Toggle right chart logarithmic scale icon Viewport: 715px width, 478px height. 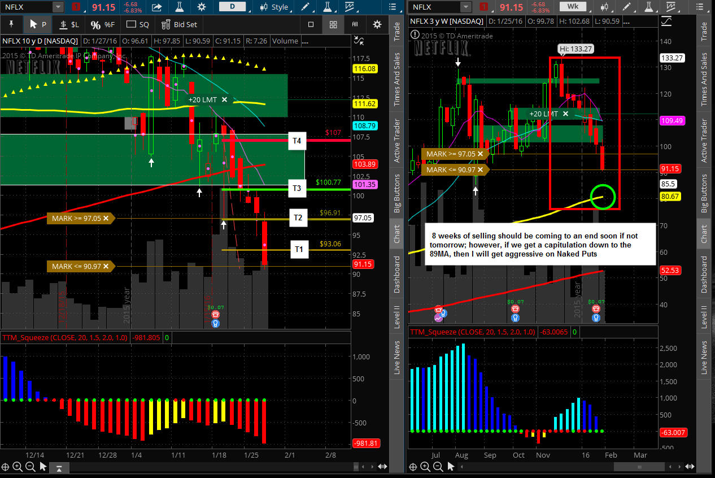(666, 21)
